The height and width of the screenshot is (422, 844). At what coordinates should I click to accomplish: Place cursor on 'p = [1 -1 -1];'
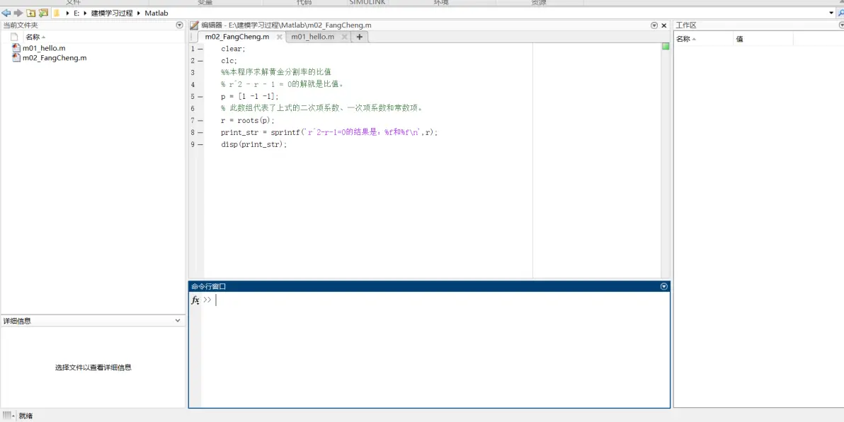250,97
